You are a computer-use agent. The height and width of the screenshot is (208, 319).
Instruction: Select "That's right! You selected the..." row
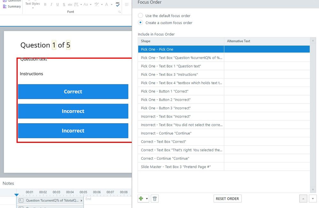(x=224, y=150)
